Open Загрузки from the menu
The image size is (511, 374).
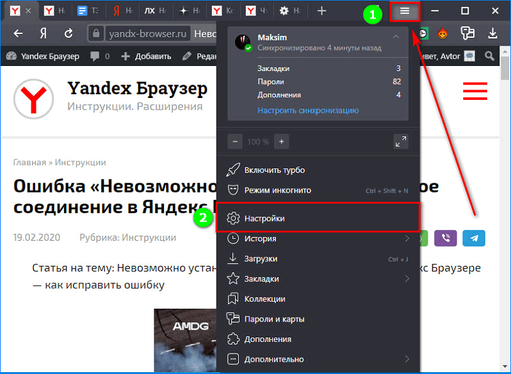pos(318,259)
